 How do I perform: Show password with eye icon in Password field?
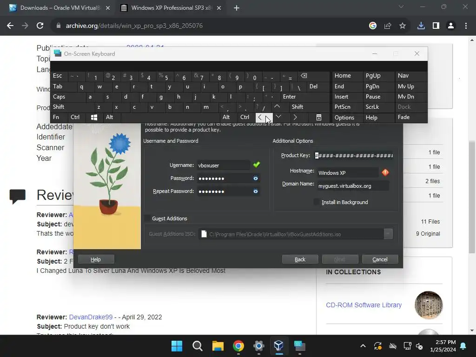256,178
